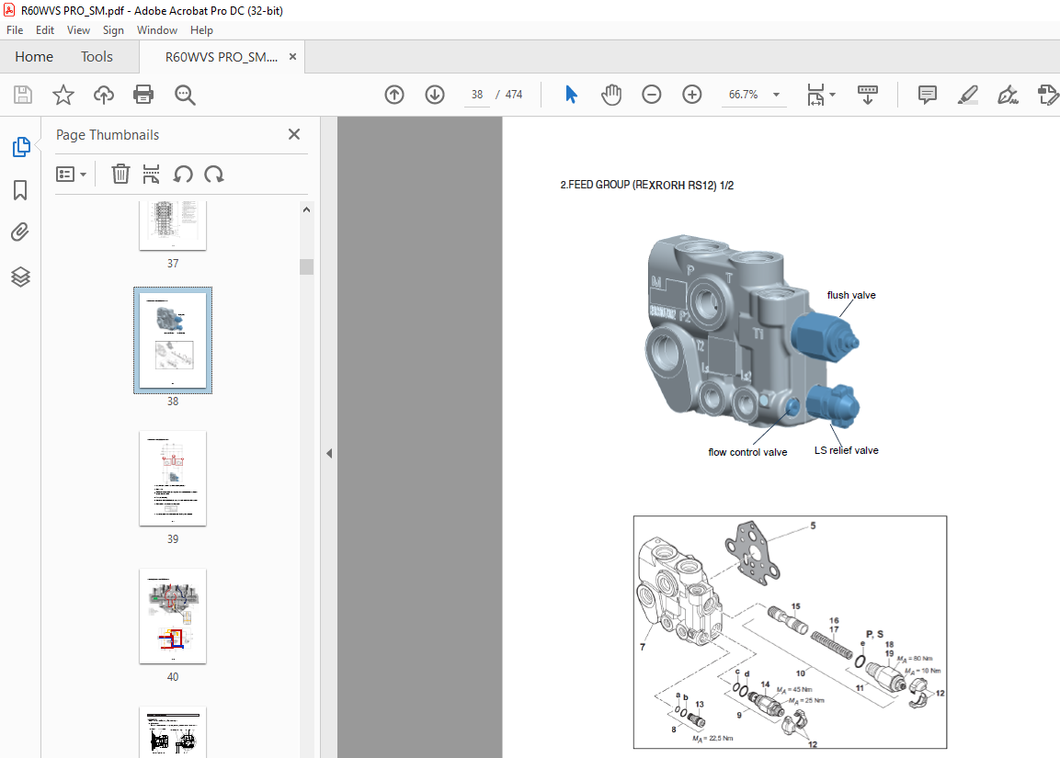Click the page number input field

pyautogui.click(x=477, y=95)
